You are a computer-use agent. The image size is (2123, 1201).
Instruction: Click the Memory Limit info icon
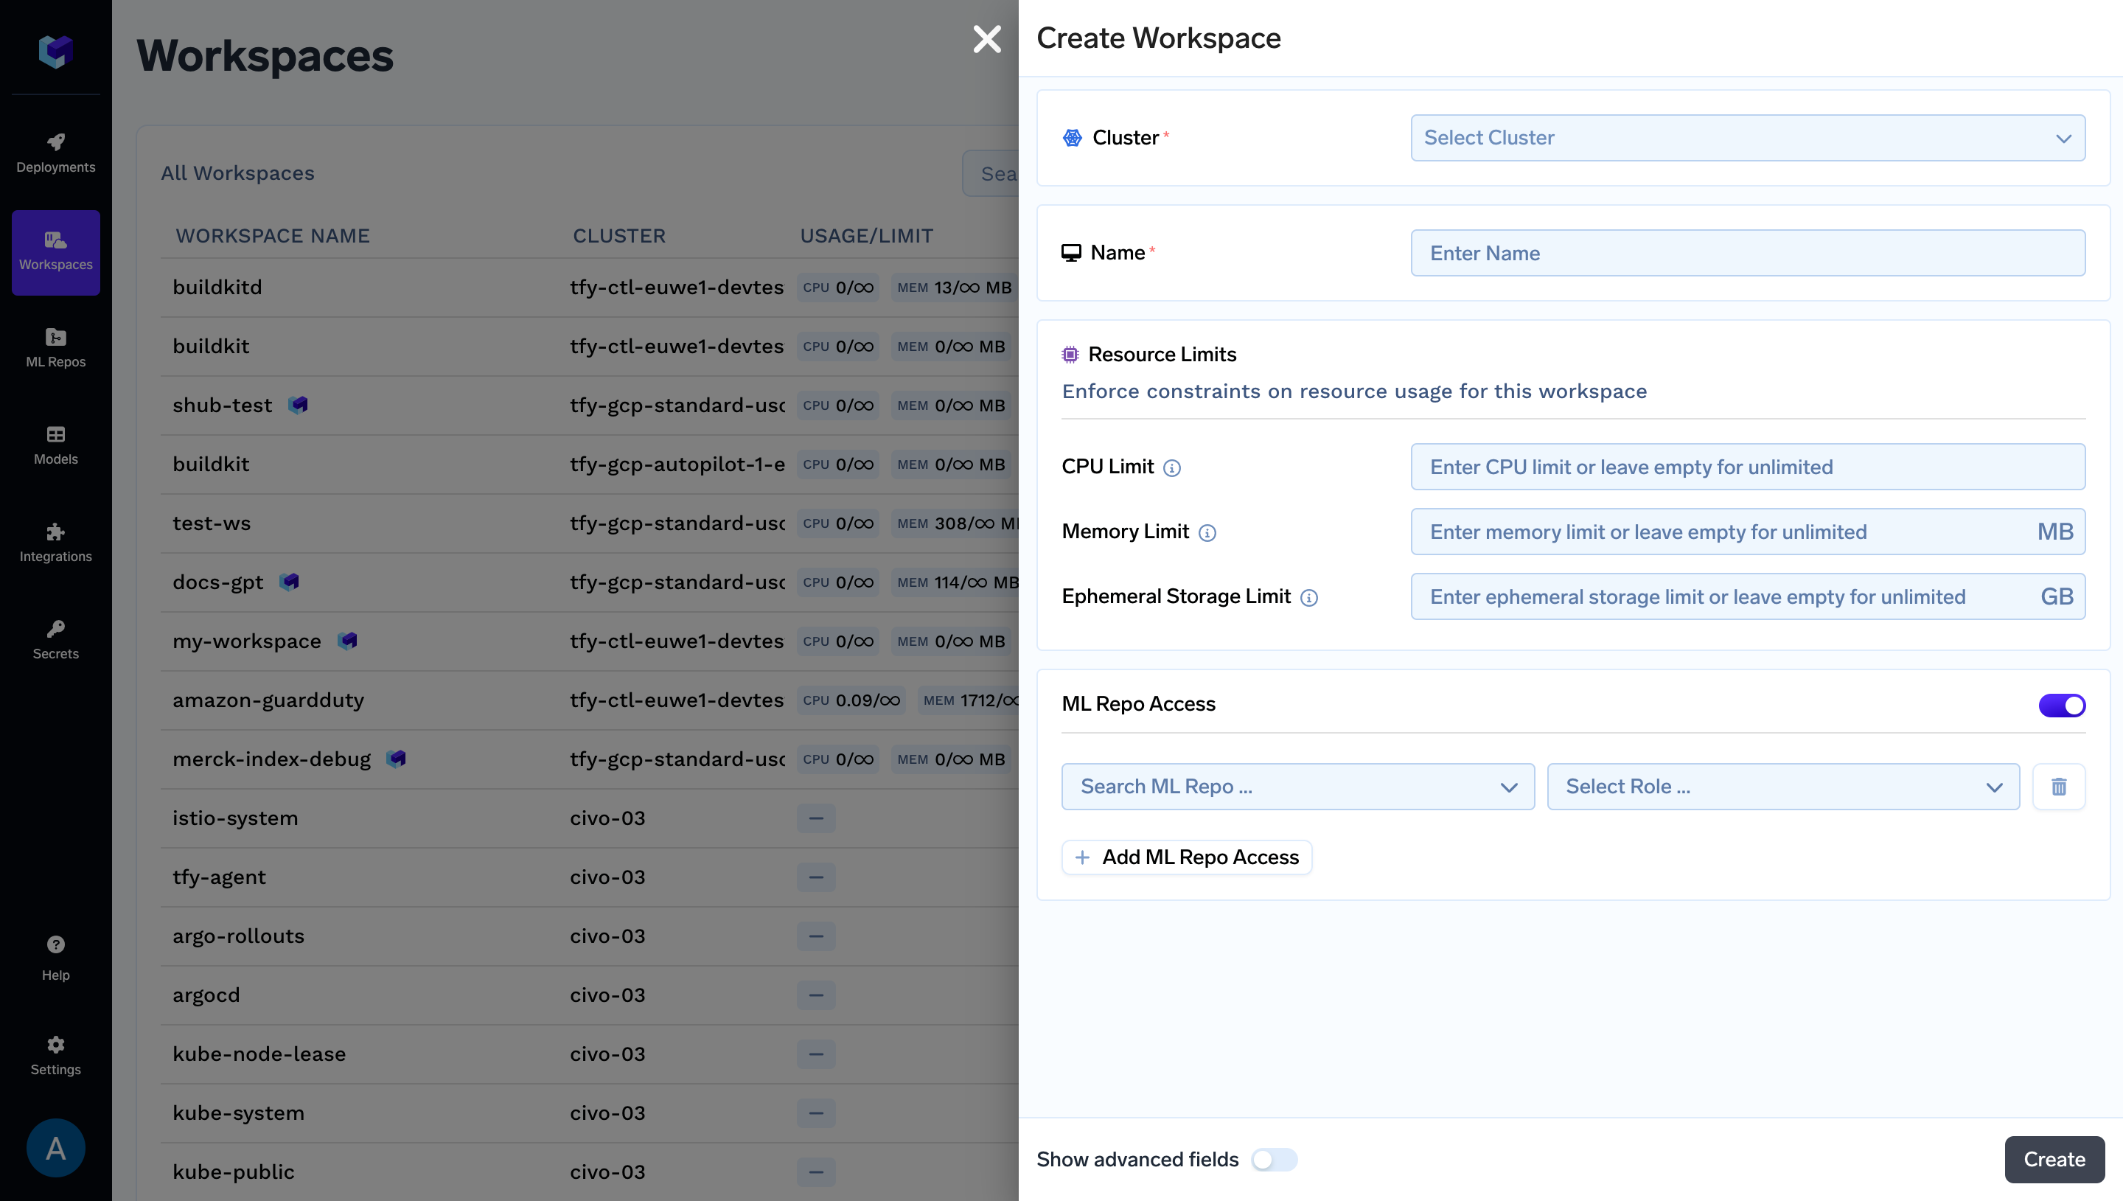point(1207,534)
